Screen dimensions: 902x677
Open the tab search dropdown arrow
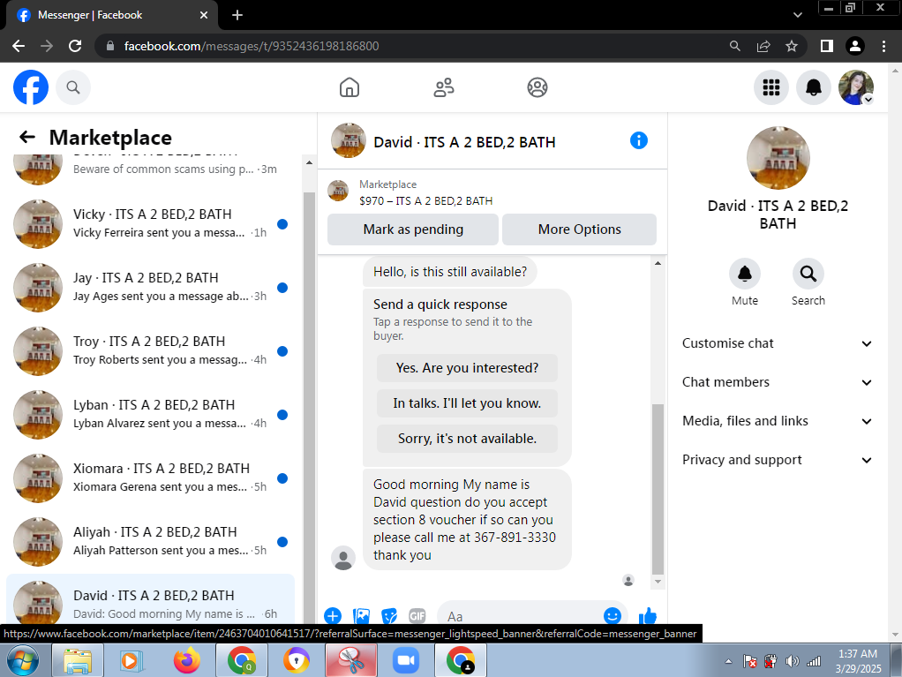pyautogui.click(x=797, y=15)
